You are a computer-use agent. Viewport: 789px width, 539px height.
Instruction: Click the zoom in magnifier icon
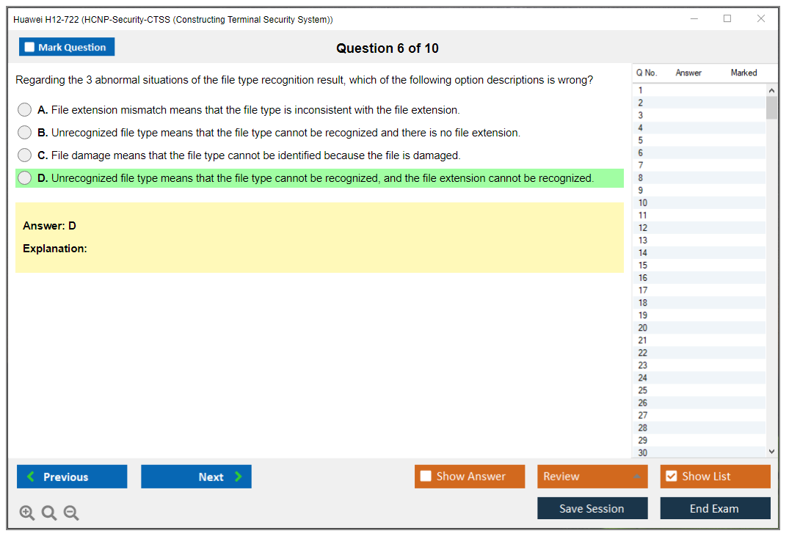[27, 513]
